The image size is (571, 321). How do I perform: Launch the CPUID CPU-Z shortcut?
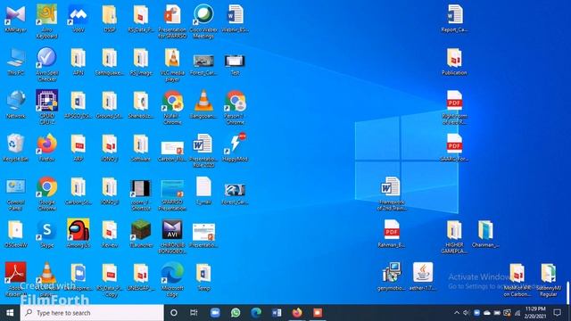(x=47, y=107)
